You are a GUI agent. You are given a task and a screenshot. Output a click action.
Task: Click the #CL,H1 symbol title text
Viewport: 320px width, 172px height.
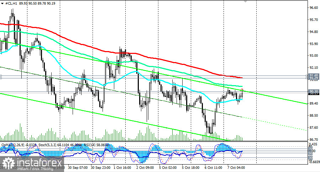[12, 4]
